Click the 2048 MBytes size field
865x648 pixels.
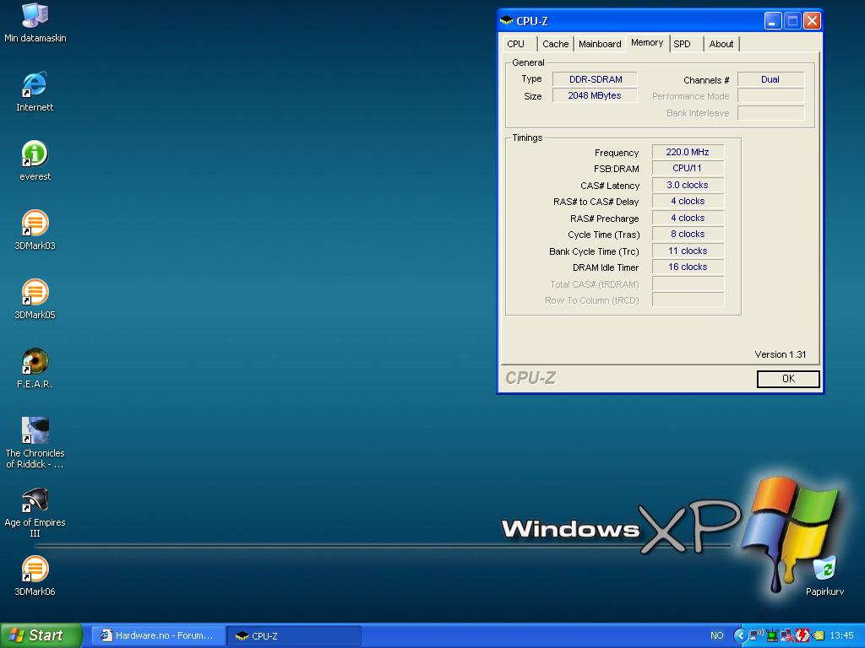pyautogui.click(x=595, y=96)
